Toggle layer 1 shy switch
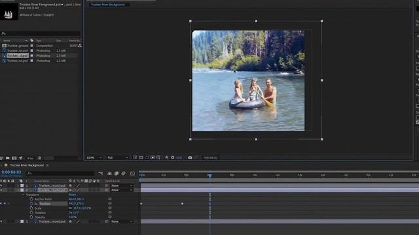This screenshot has width=419, height=235. pos(70,185)
